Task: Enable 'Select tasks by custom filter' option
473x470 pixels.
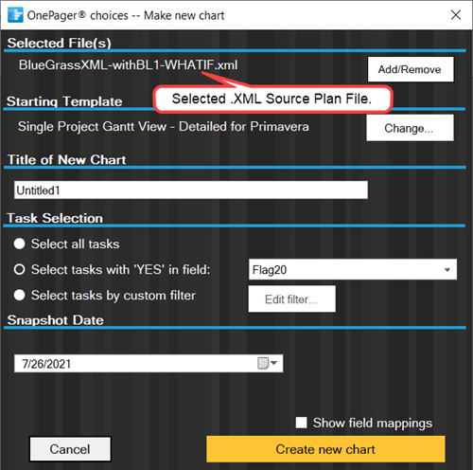Action: (x=20, y=295)
